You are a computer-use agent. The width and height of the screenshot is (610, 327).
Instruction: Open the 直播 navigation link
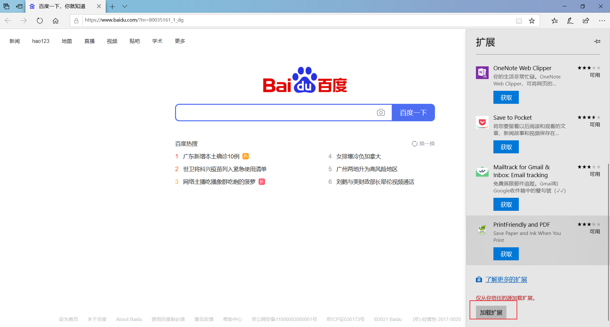pos(90,41)
